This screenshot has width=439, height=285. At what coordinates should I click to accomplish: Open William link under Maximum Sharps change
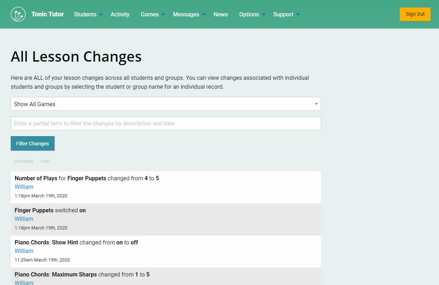24,283
